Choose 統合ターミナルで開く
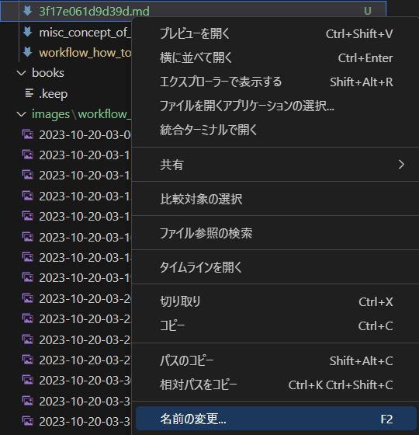This screenshot has width=419, height=435. (x=276, y=130)
